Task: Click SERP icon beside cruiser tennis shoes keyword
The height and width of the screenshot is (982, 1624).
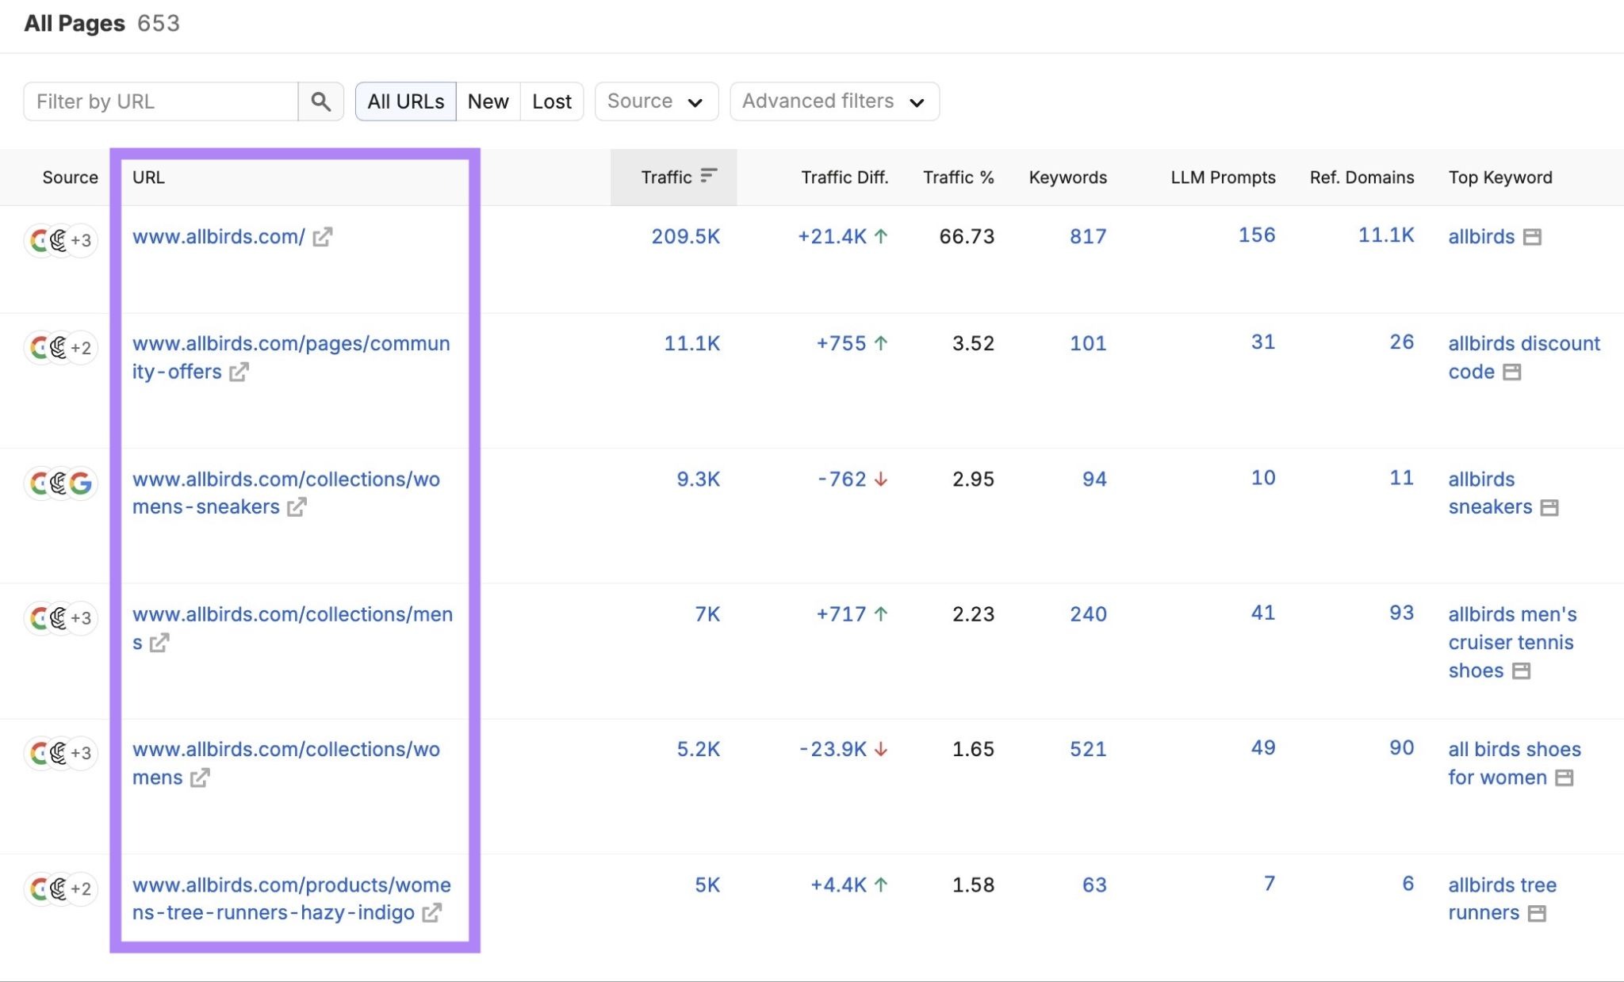Action: (x=1521, y=671)
